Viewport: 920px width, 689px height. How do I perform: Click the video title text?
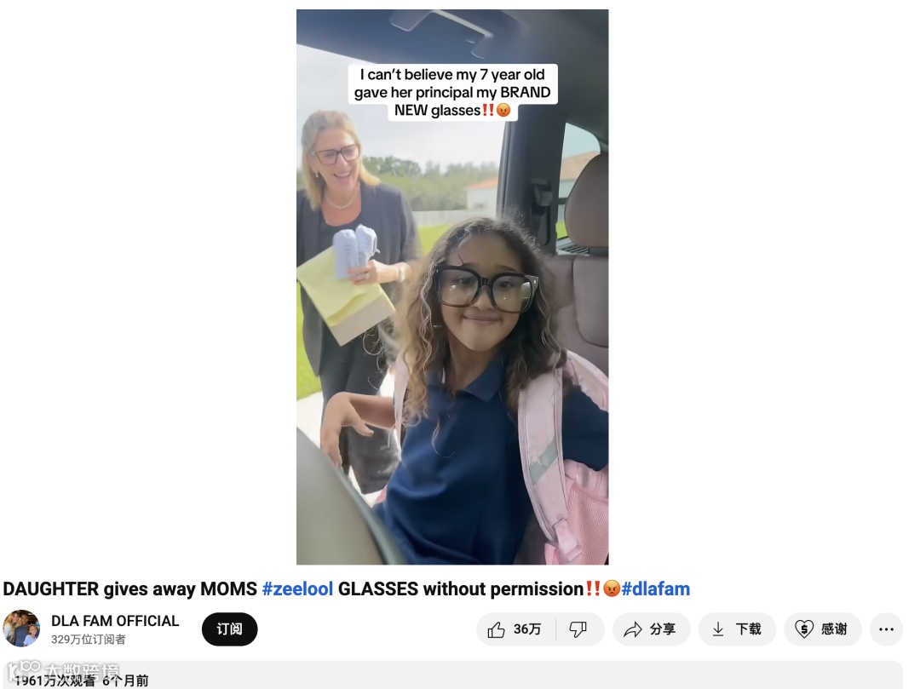click(346, 589)
